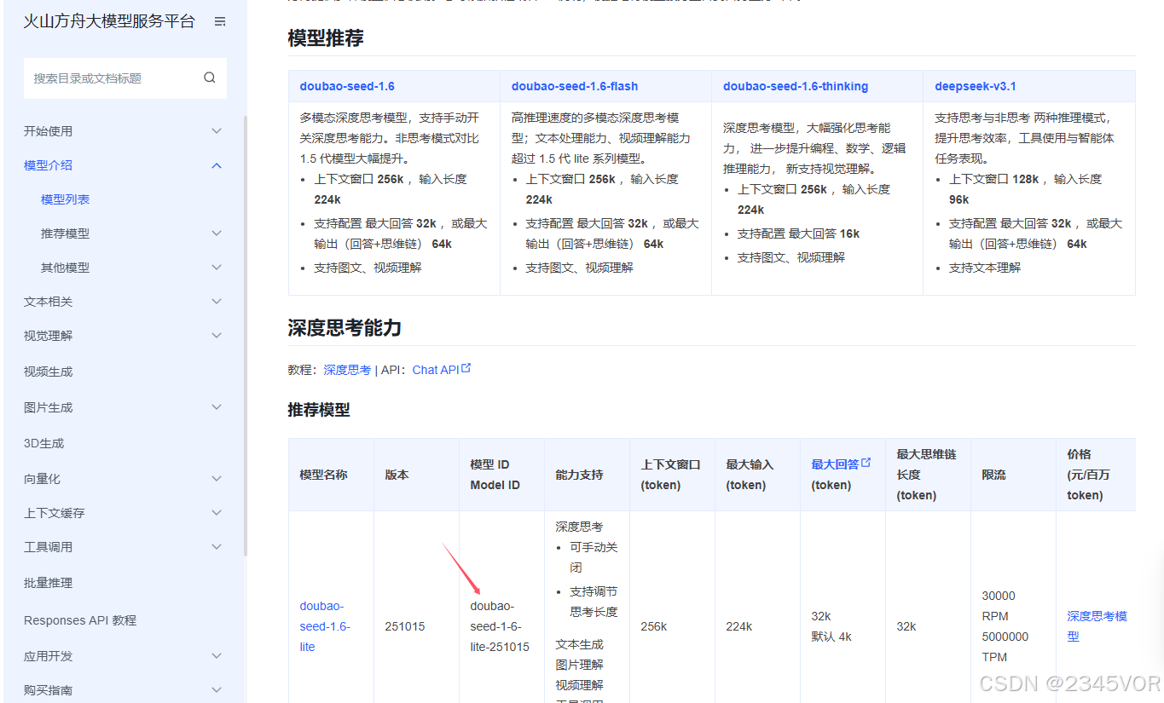Screen dimensions: 1164x703
Task: Click the sidebar vertical scrollbar
Action: (x=245, y=337)
